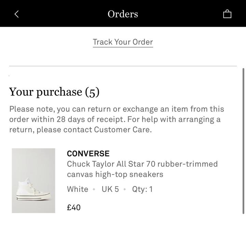246x233 pixels.
Task: Tap Customer Care in the return note
Action: pyautogui.click(x=122, y=130)
